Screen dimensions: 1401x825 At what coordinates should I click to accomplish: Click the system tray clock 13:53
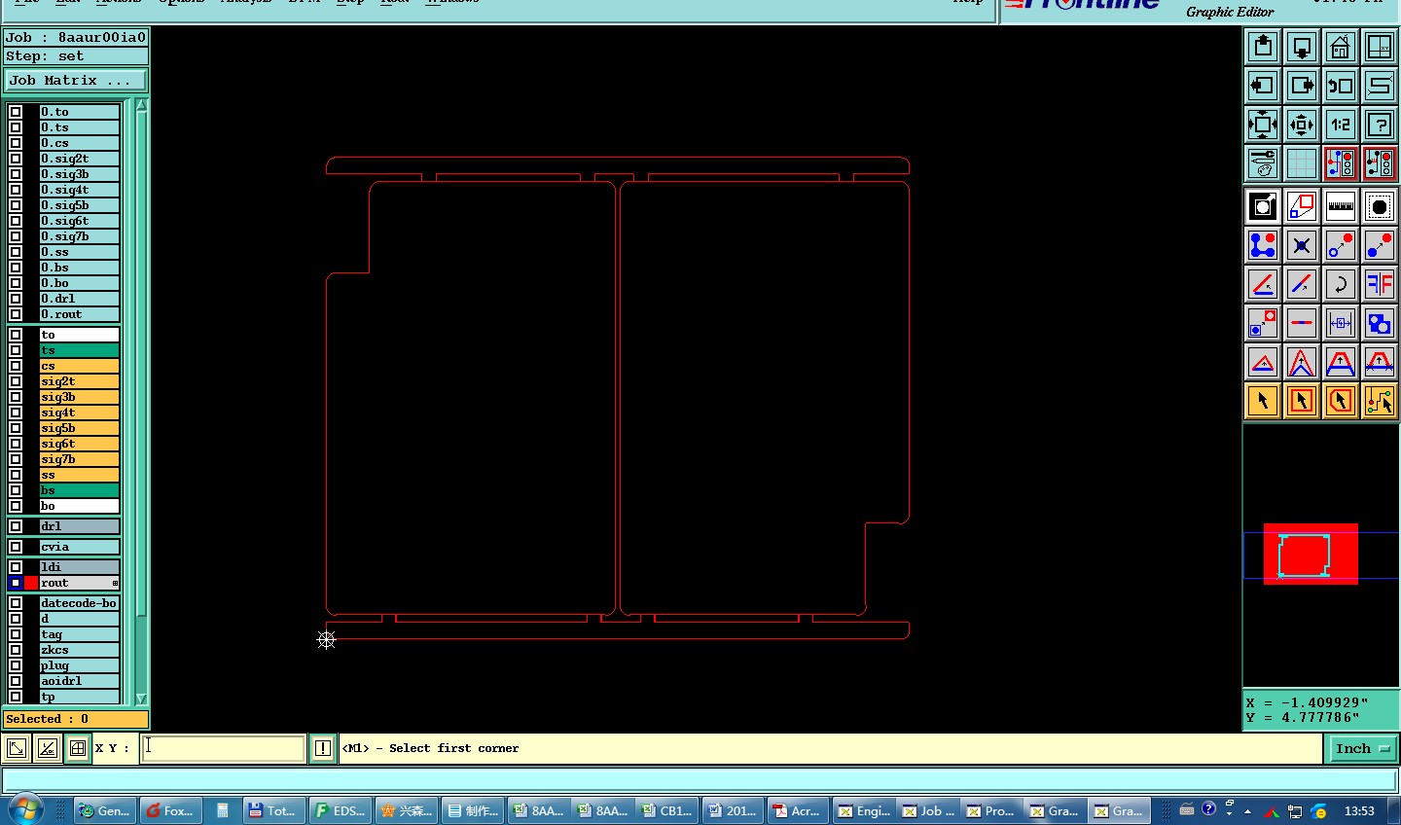[x=1359, y=810]
